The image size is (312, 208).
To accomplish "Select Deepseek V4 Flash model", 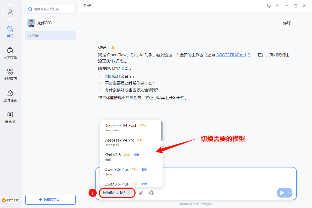I will point(131,128).
